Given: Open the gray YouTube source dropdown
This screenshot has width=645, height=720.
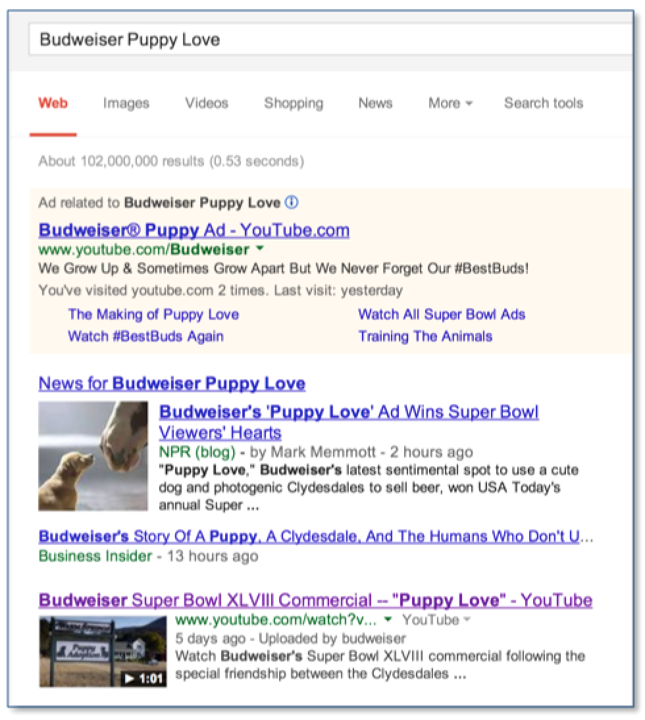Looking at the screenshot, I should (468, 620).
